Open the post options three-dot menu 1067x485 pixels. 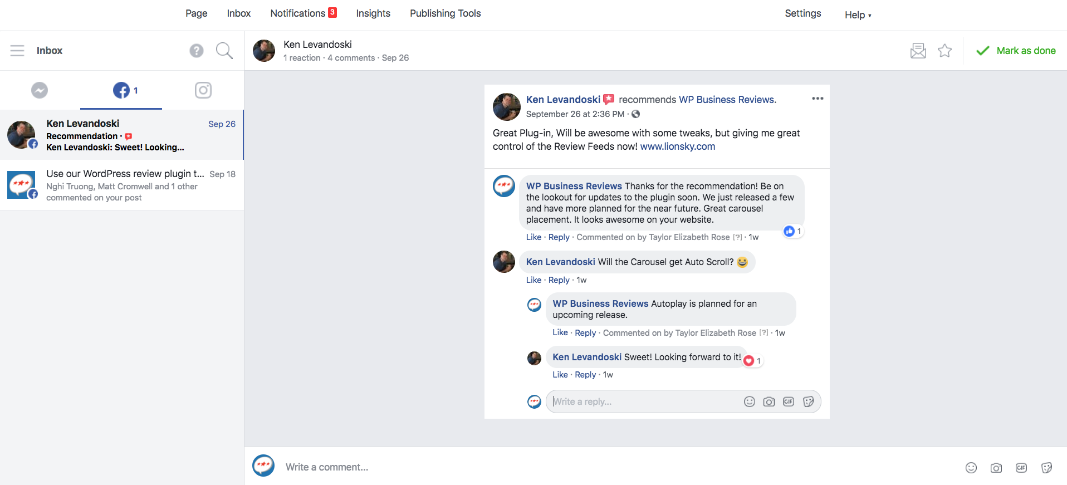818,99
